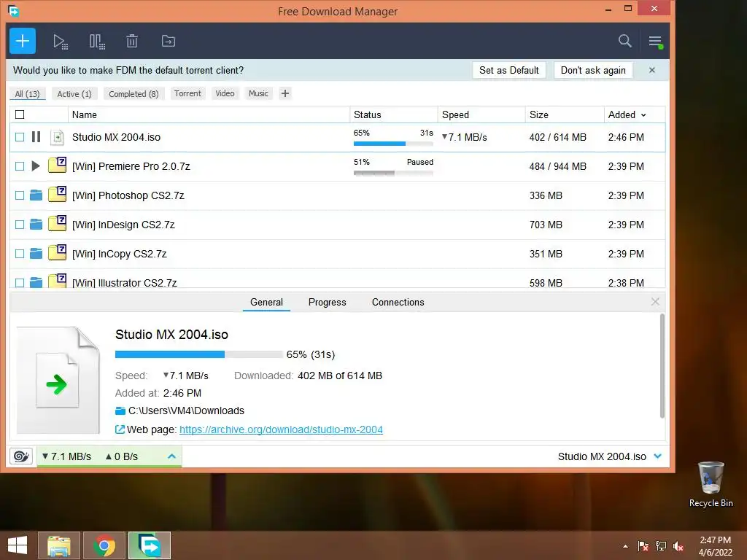Click the muted volume tray icon
The height and width of the screenshot is (560, 747).
[x=678, y=546]
